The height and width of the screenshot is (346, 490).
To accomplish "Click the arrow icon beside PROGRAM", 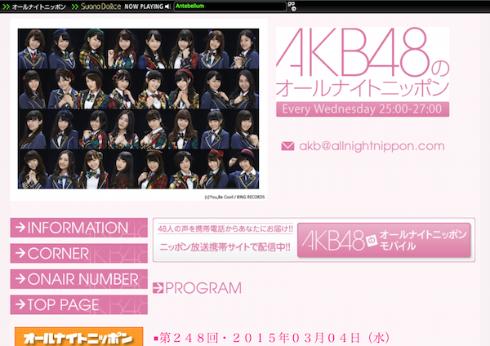I will [158, 288].
